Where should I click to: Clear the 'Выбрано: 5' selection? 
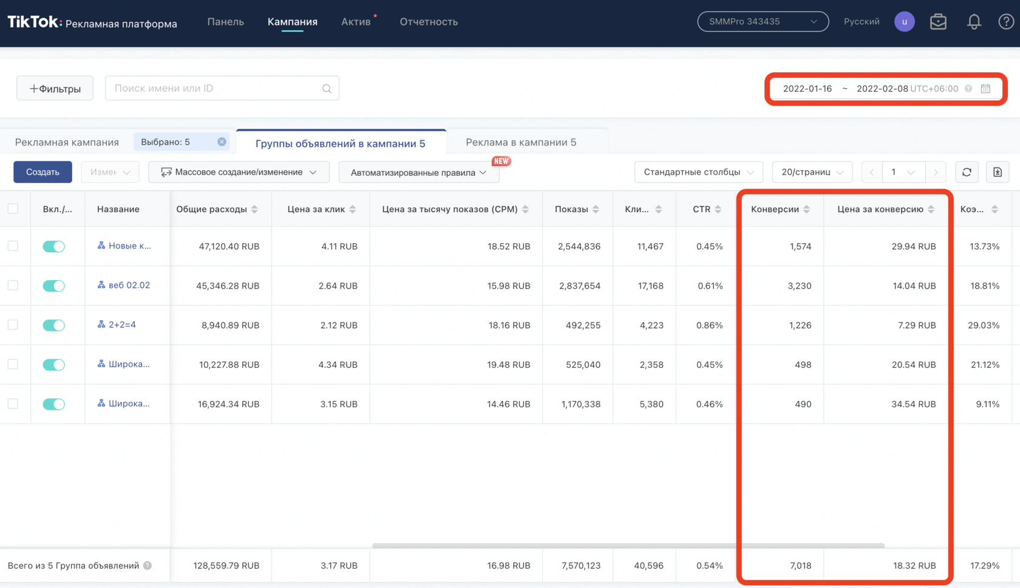pyautogui.click(x=222, y=142)
